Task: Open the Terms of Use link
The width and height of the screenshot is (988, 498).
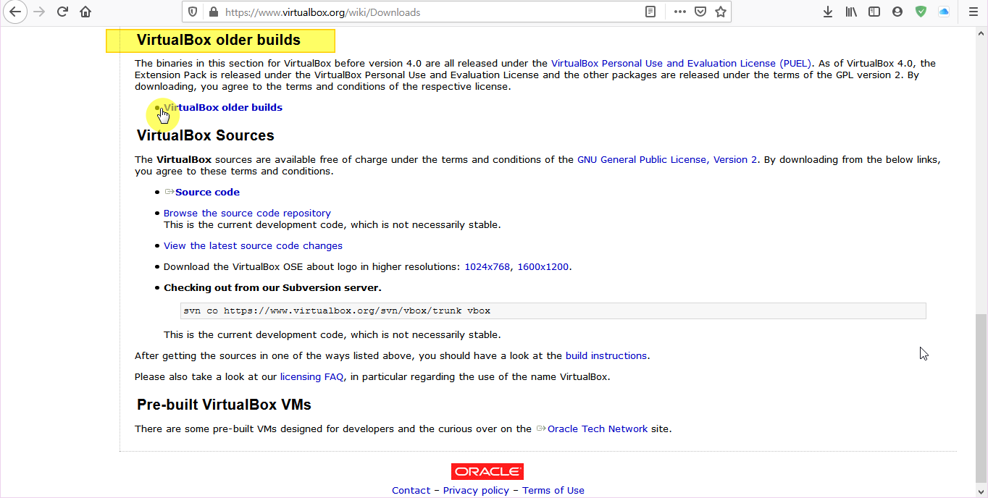Action: coord(553,490)
